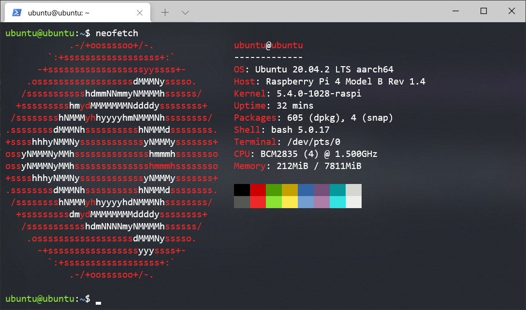Click CPU value 'BCM2835 (4) @ 1.500GHz'

[x=319, y=154]
